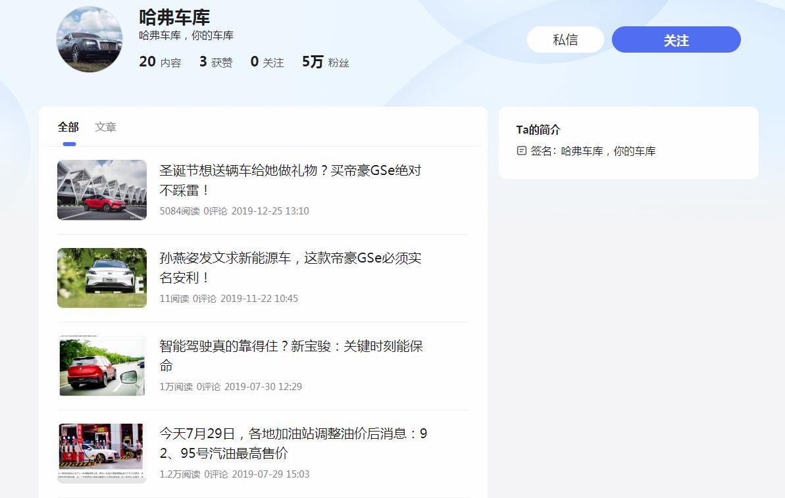This screenshot has height=498, width=785.
Task: Switch to the 文章 tab
Action: [106, 127]
